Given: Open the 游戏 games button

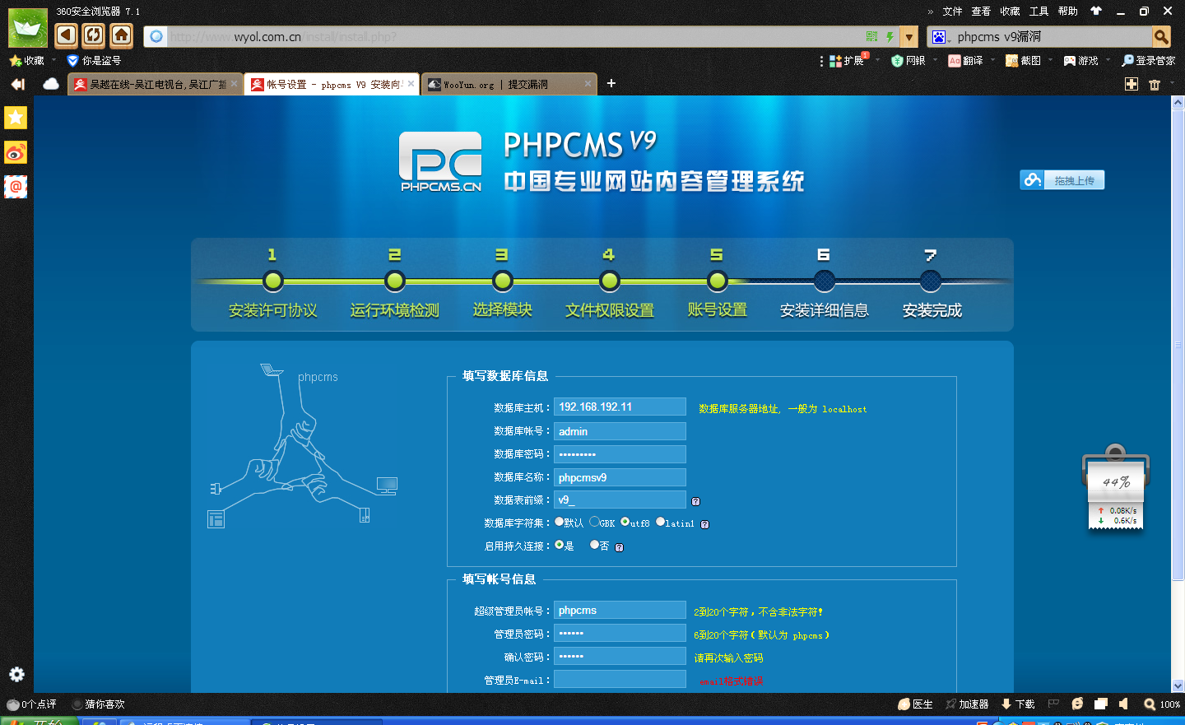Looking at the screenshot, I should 1080,61.
